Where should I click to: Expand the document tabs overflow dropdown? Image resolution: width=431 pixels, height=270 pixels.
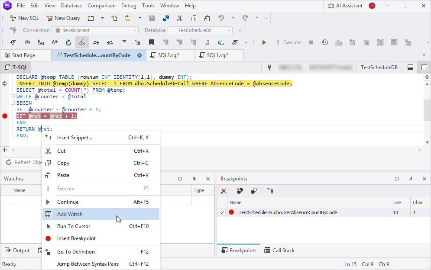[x=424, y=55]
